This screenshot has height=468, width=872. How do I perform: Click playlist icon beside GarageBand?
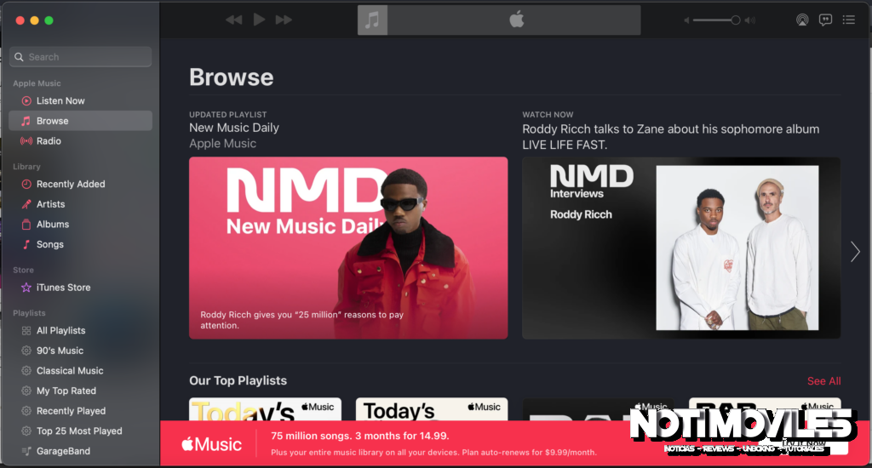click(x=26, y=451)
